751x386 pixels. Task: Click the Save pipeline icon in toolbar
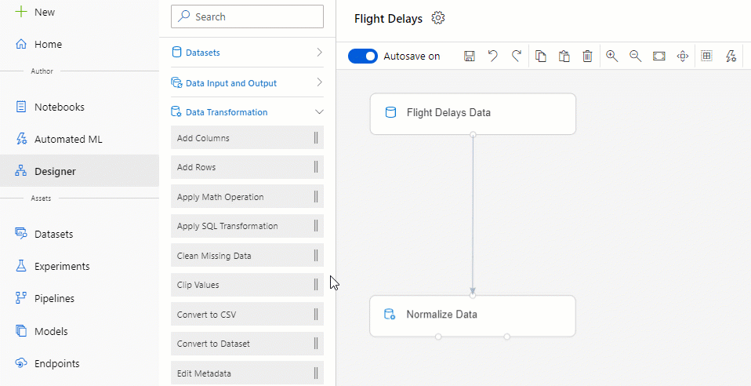click(x=470, y=56)
